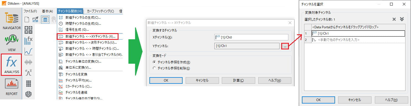The height and width of the screenshot is (106, 411).
Task: Click the ... browse button for Yチャンネル
Action: click(x=285, y=46)
